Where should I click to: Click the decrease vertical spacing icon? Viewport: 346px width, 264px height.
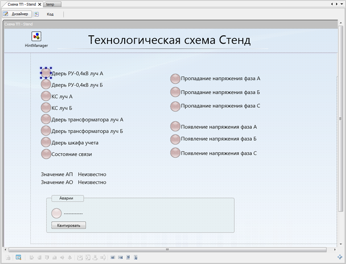point(136,257)
